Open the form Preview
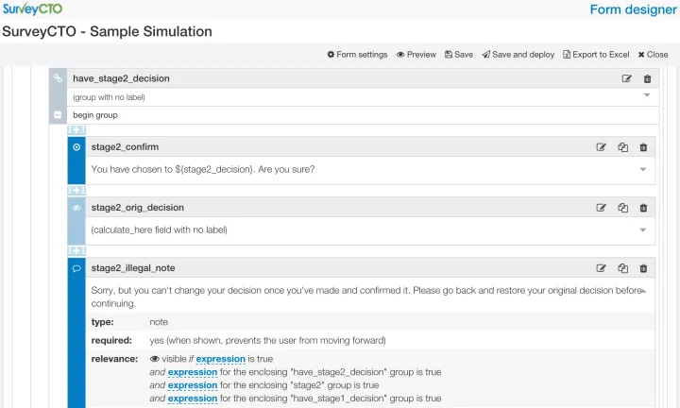The image size is (680, 408). coord(416,55)
